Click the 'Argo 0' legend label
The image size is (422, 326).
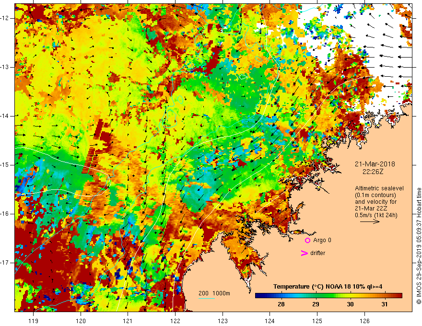click(322, 240)
